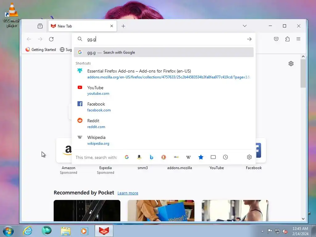Open Facebook shortcut suggestion
The width and height of the screenshot is (316, 237).
coord(164,107)
